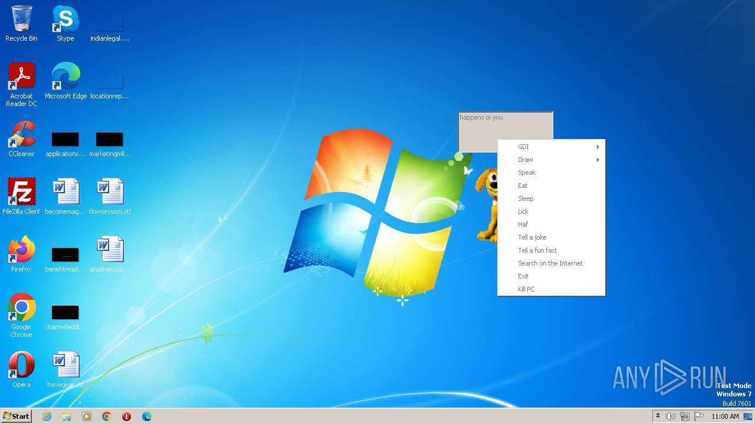Screen dimensions: 755x424
Task: Choose Lick from the context menu
Action: [x=552, y=211]
